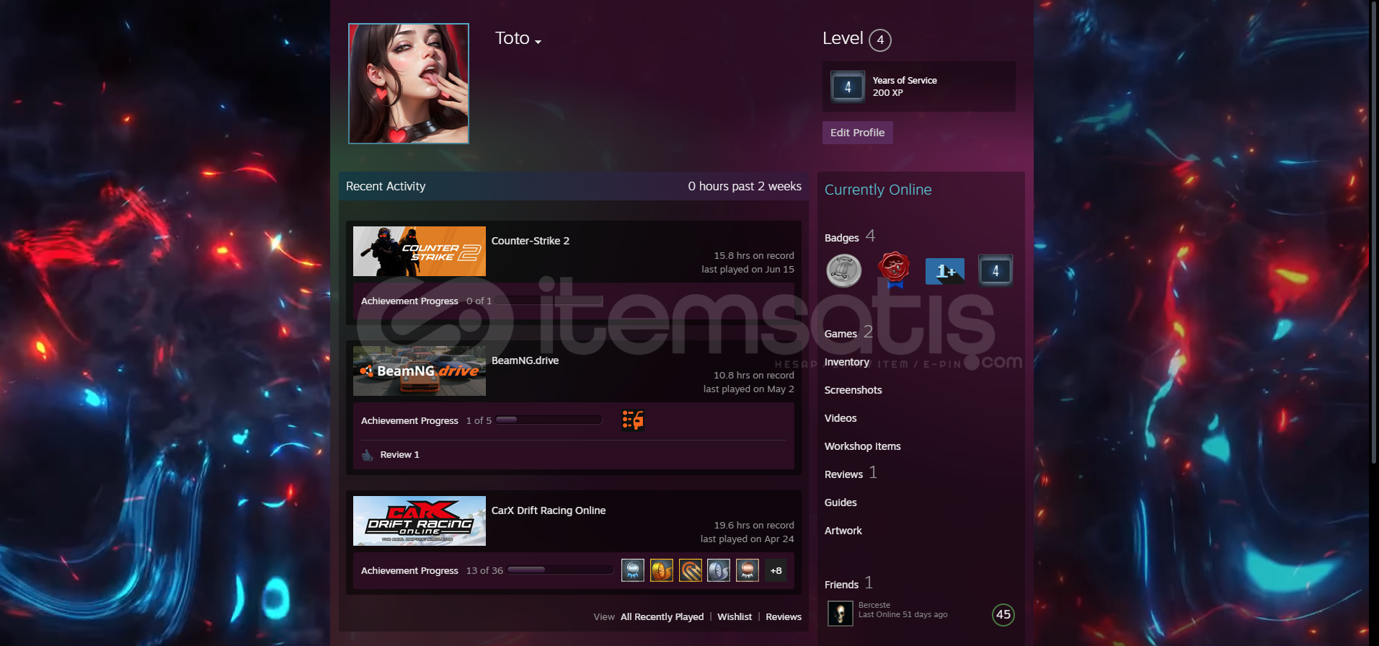
Task: Open the Inventory link
Action: 847,362
